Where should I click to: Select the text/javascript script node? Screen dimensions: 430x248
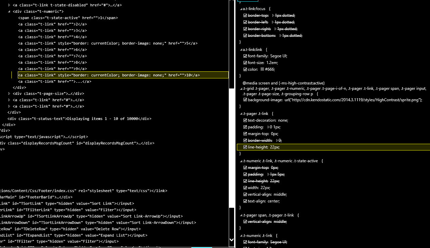point(44,137)
